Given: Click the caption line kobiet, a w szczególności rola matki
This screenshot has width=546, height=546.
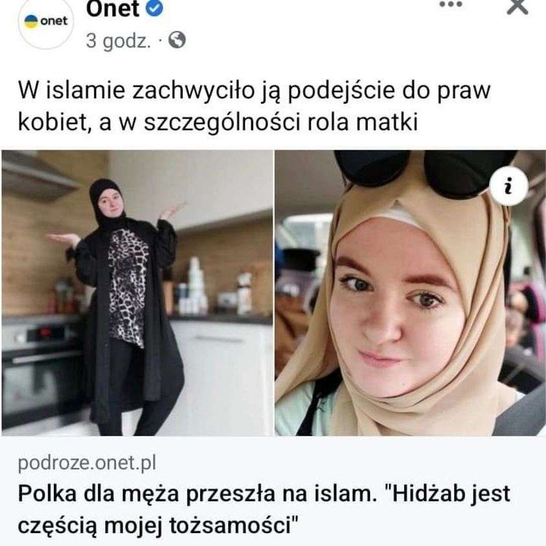Looking at the screenshot, I should coord(218,122).
